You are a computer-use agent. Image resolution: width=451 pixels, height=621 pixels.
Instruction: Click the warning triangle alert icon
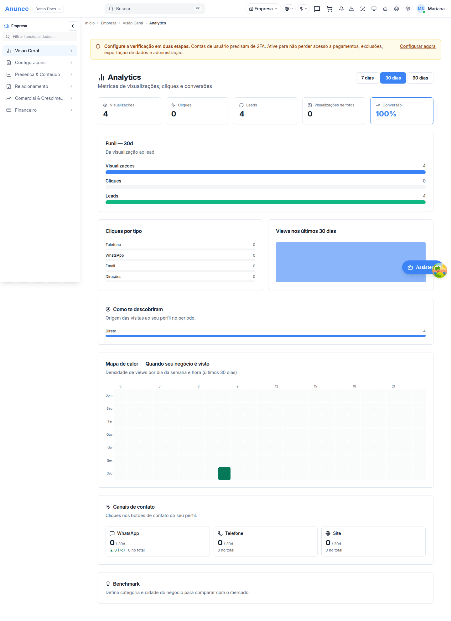coord(351,9)
